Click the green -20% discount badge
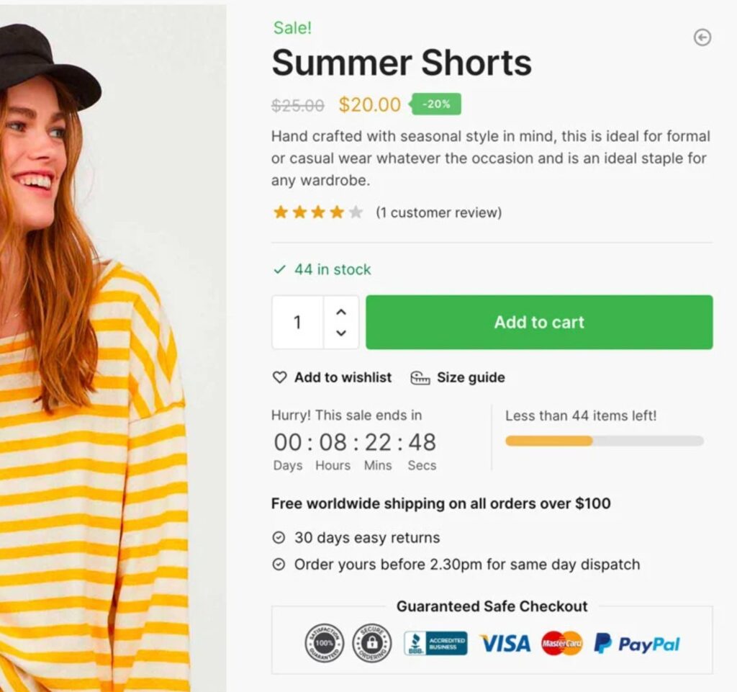 click(x=435, y=104)
